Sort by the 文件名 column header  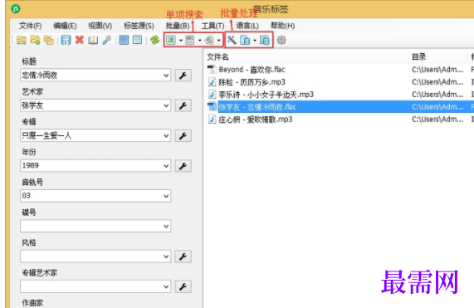306,56
